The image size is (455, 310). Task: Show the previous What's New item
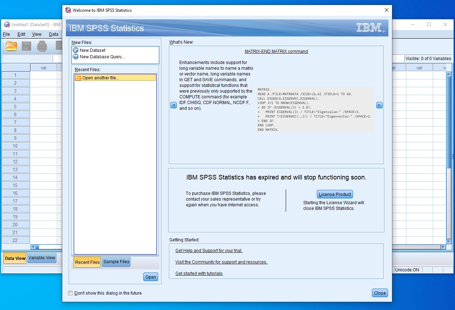click(x=174, y=105)
